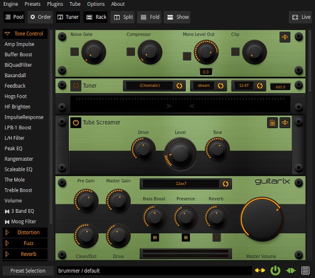Click the Live mode button
315x278 pixels.
pyautogui.click(x=300, y=17)
